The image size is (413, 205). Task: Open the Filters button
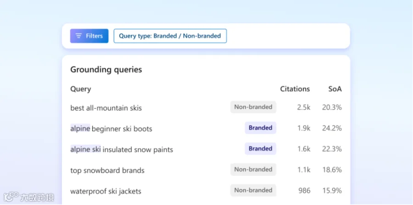point(89,36)
